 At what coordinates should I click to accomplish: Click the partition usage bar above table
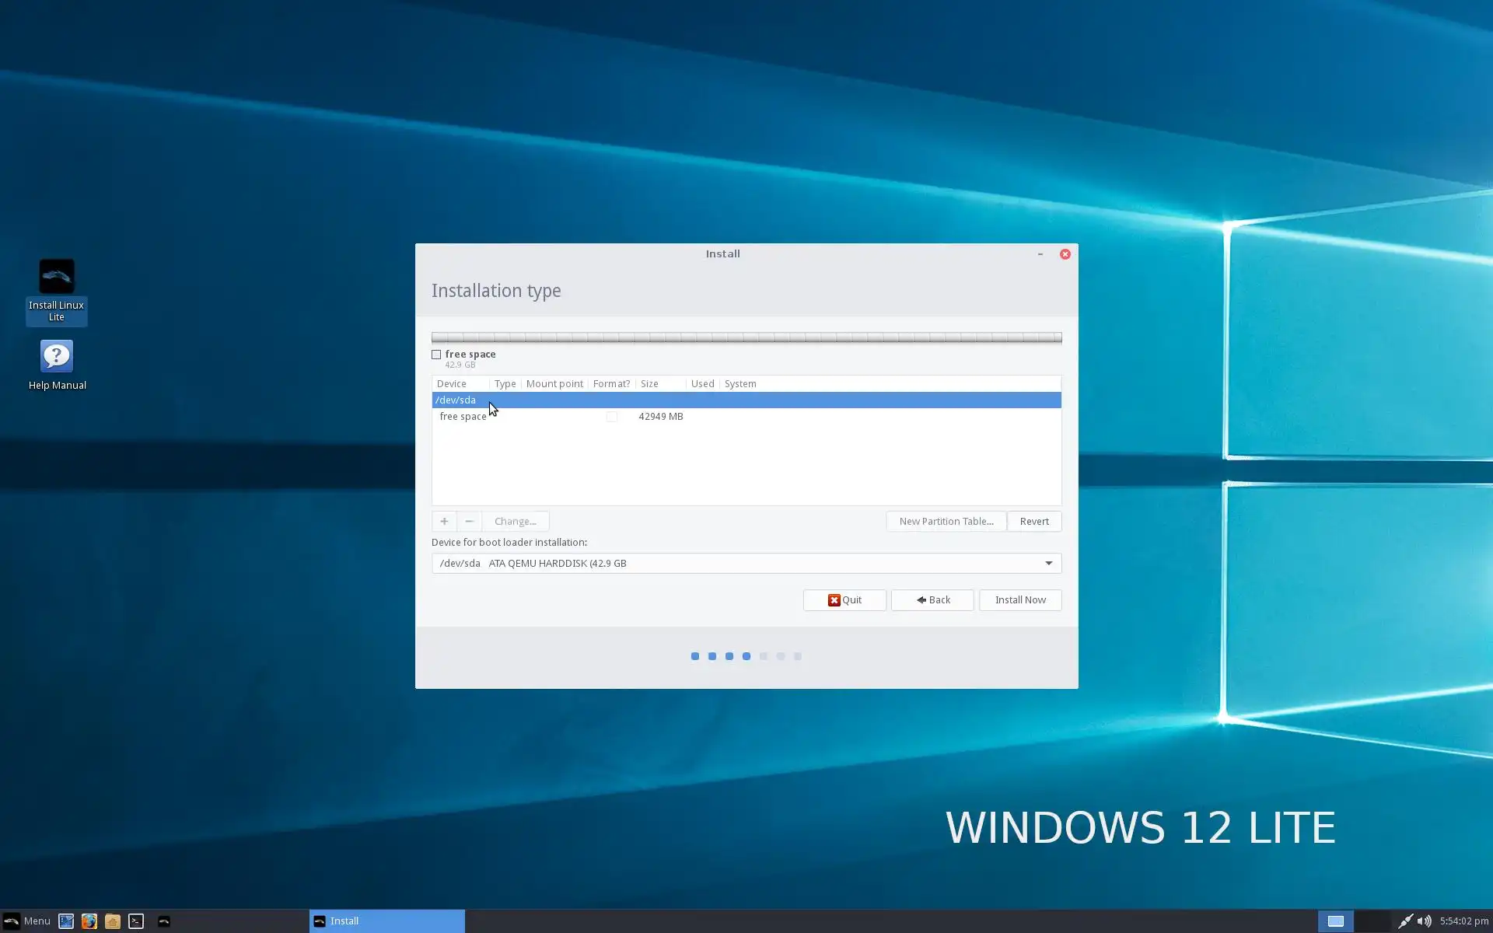pyautogui.click(x=746, y=337)
